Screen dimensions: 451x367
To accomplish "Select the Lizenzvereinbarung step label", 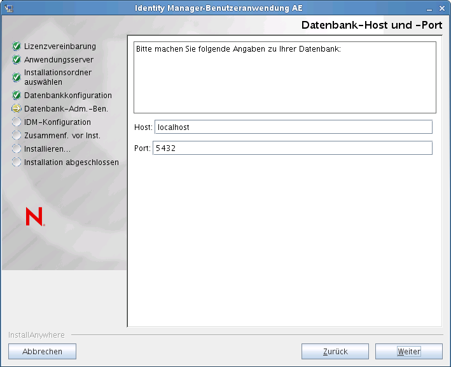I will pos(60,46).
